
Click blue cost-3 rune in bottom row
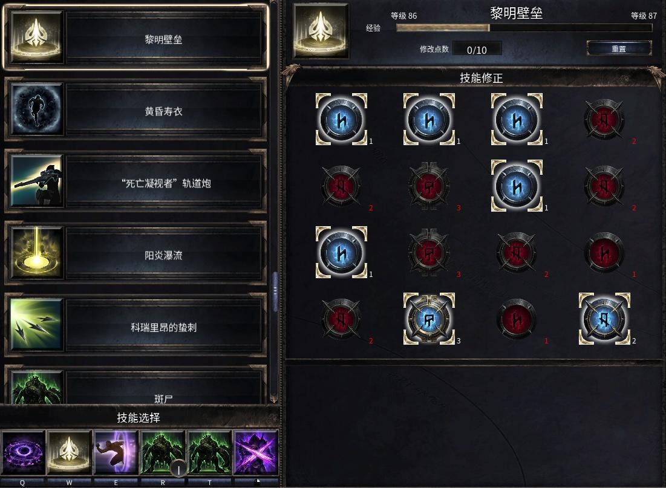click(x=429, y=319)
